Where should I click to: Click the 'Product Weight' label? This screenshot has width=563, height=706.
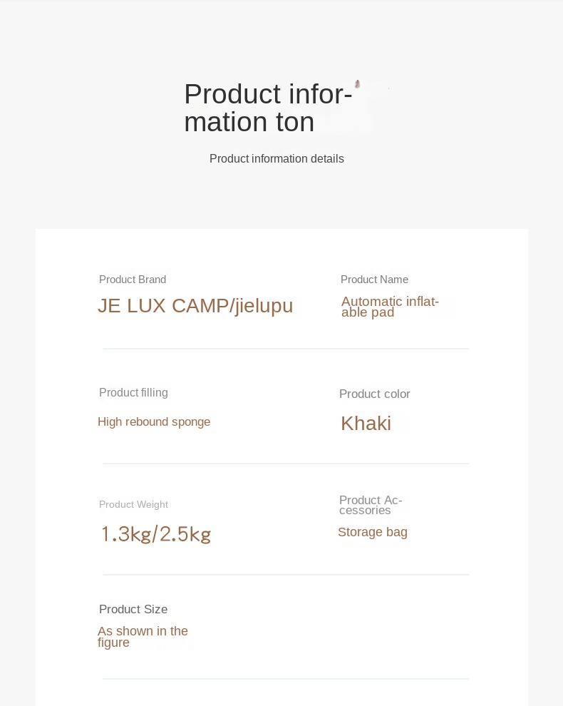click(x=133, y=504)
